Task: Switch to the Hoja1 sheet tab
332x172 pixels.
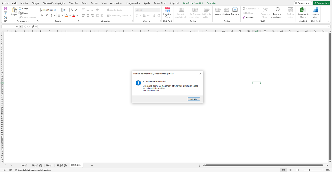Action: click(x=49, y=165)
